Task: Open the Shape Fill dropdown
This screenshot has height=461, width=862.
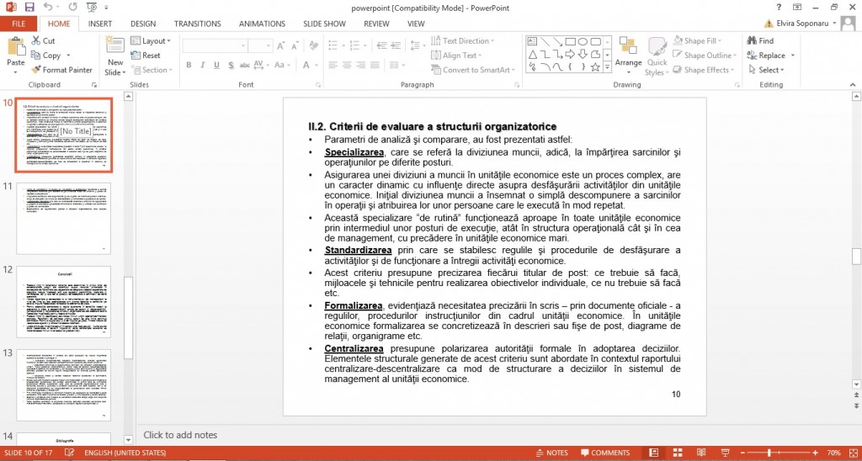Action: (x=696, y=40)
